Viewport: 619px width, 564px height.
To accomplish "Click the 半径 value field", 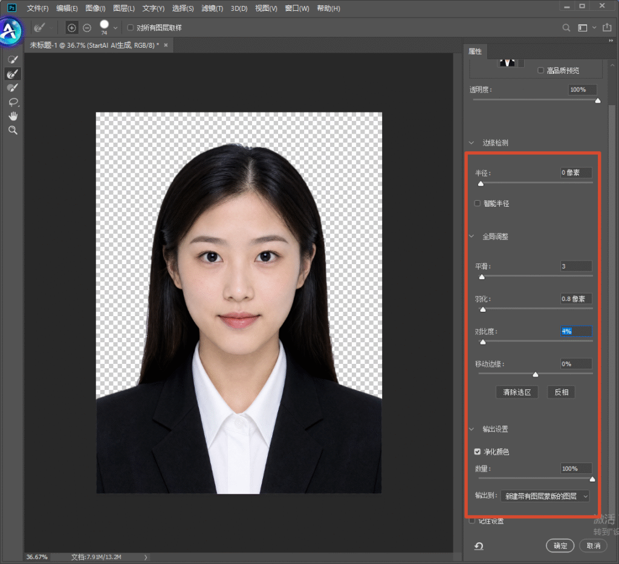I will [576, 172].
